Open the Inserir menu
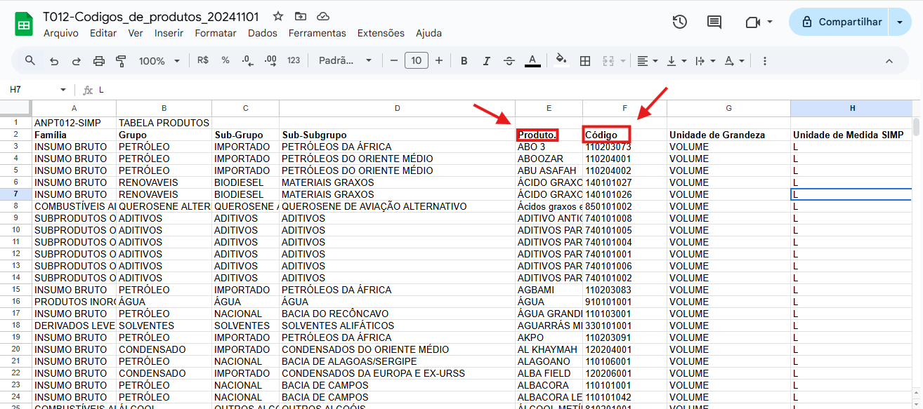 tap(169, 33)
